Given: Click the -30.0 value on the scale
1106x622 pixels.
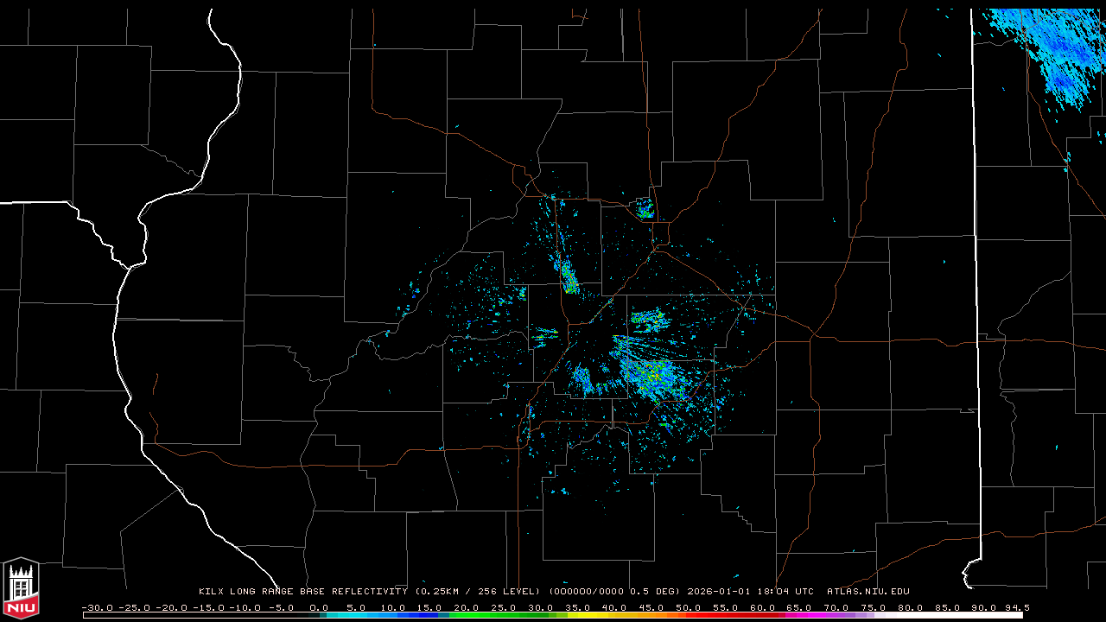Looking at the screenshot, I should click(x=96, y=607).
